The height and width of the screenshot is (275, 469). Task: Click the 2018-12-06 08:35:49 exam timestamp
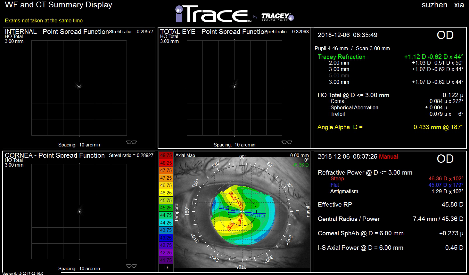click(x=347, y=35)
